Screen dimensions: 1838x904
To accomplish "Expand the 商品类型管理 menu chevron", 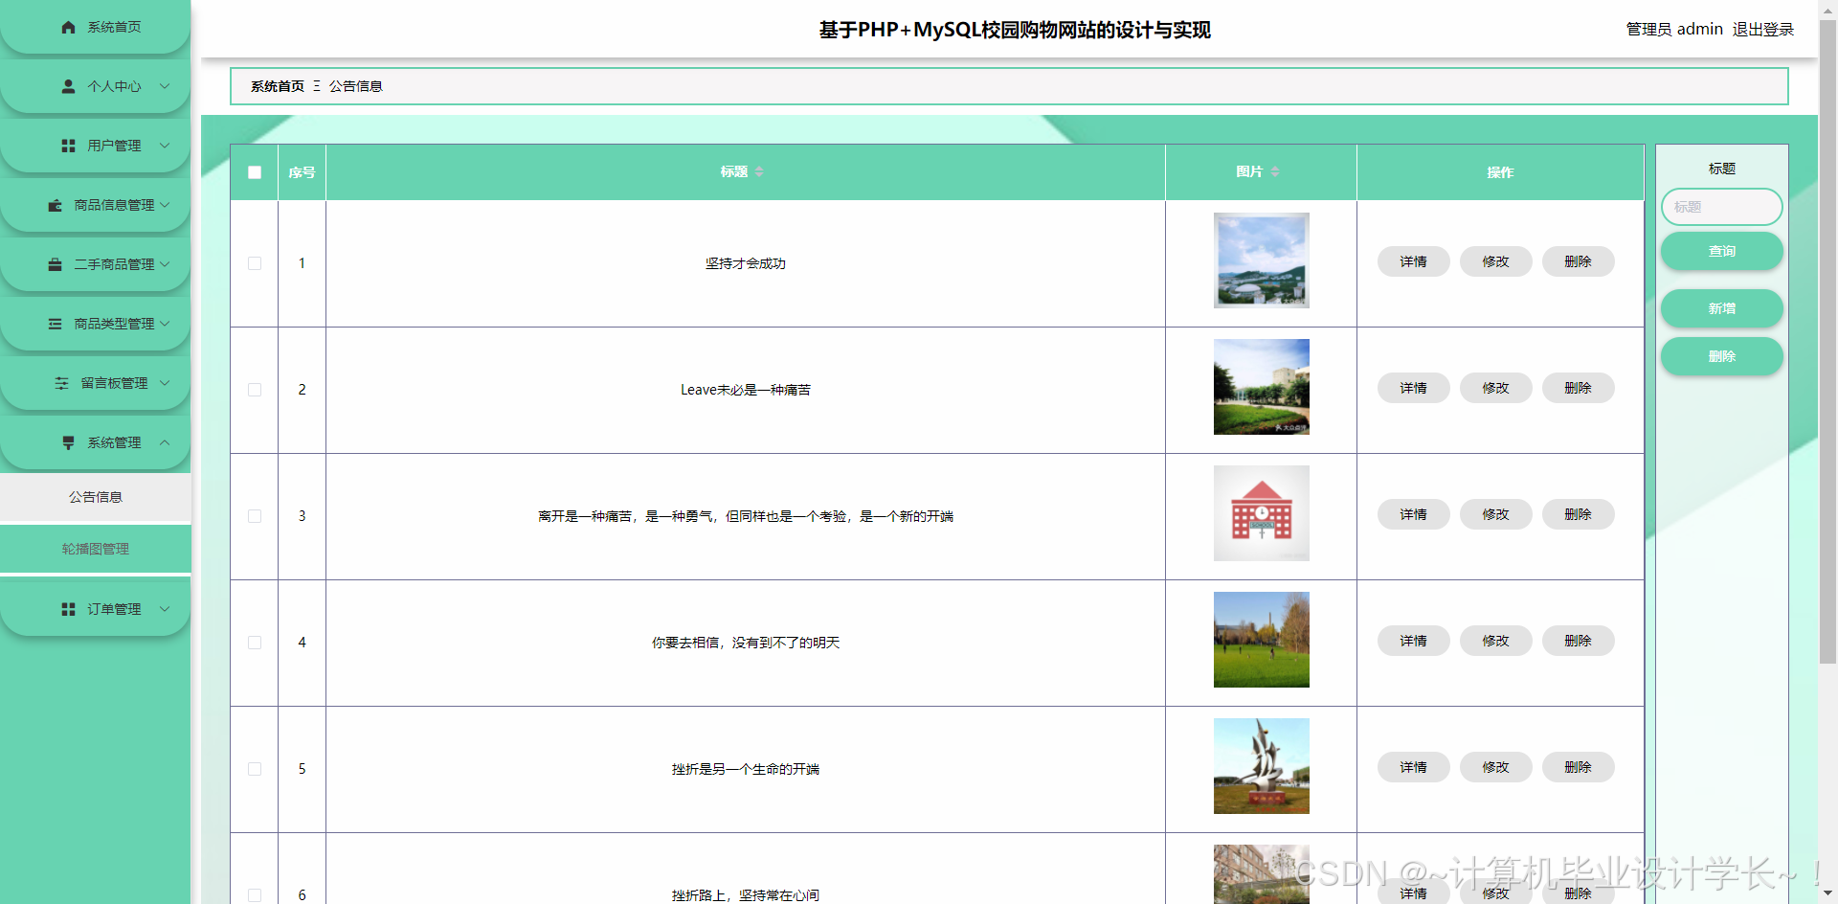I will (x=165, y=324).
